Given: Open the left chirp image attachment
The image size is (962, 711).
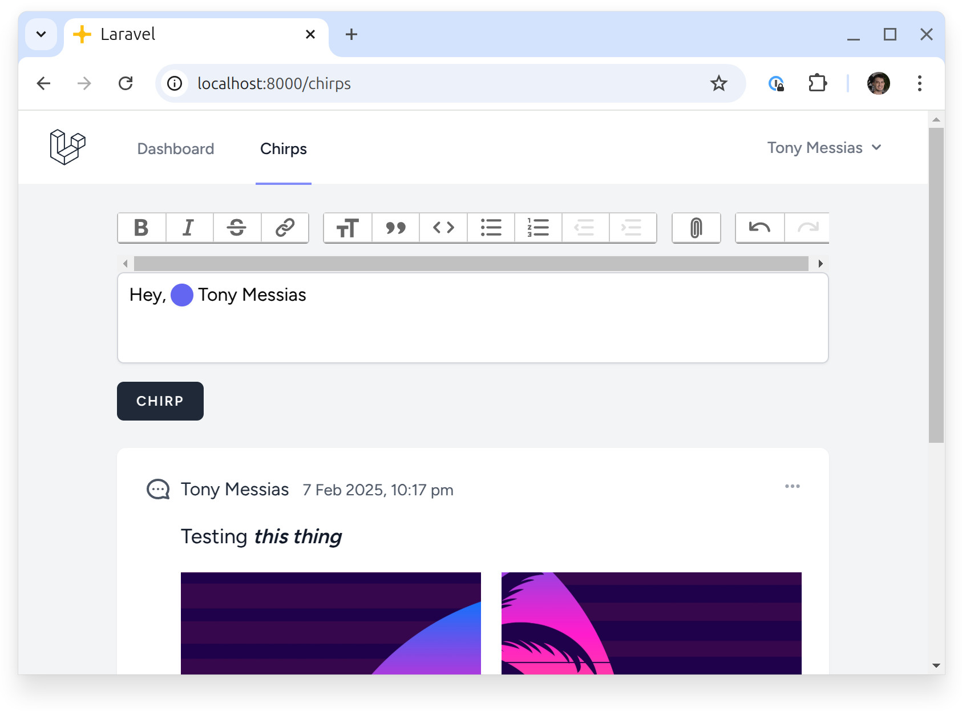Looking at the screenshot, I should 331,623.
